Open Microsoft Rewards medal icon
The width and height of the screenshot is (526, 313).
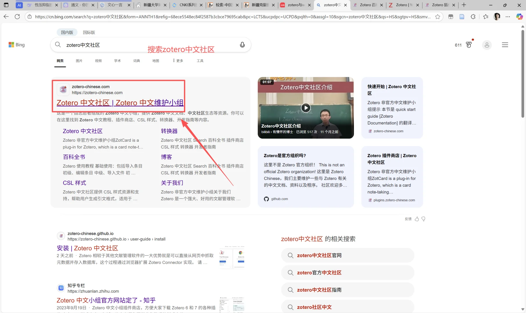pos(469,45)
